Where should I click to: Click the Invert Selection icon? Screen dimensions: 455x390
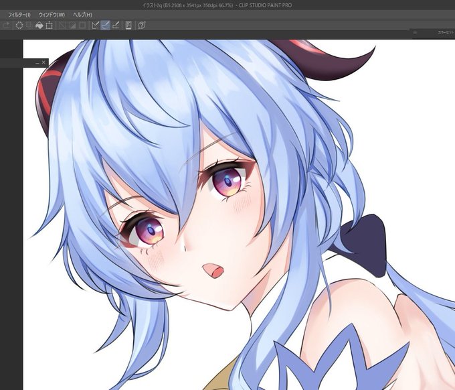coord(72,25)
